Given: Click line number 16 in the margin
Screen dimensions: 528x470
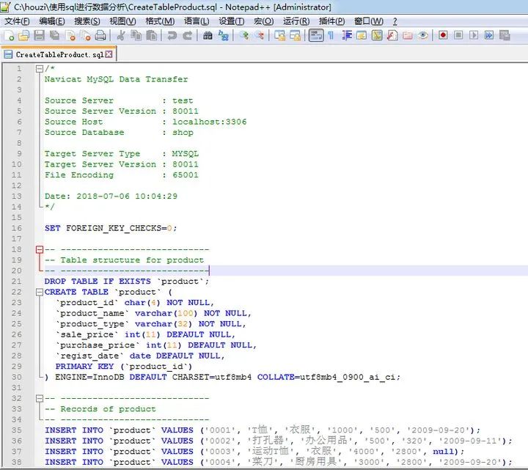Looking at the screenshot, I should click(x=16, y=228).
